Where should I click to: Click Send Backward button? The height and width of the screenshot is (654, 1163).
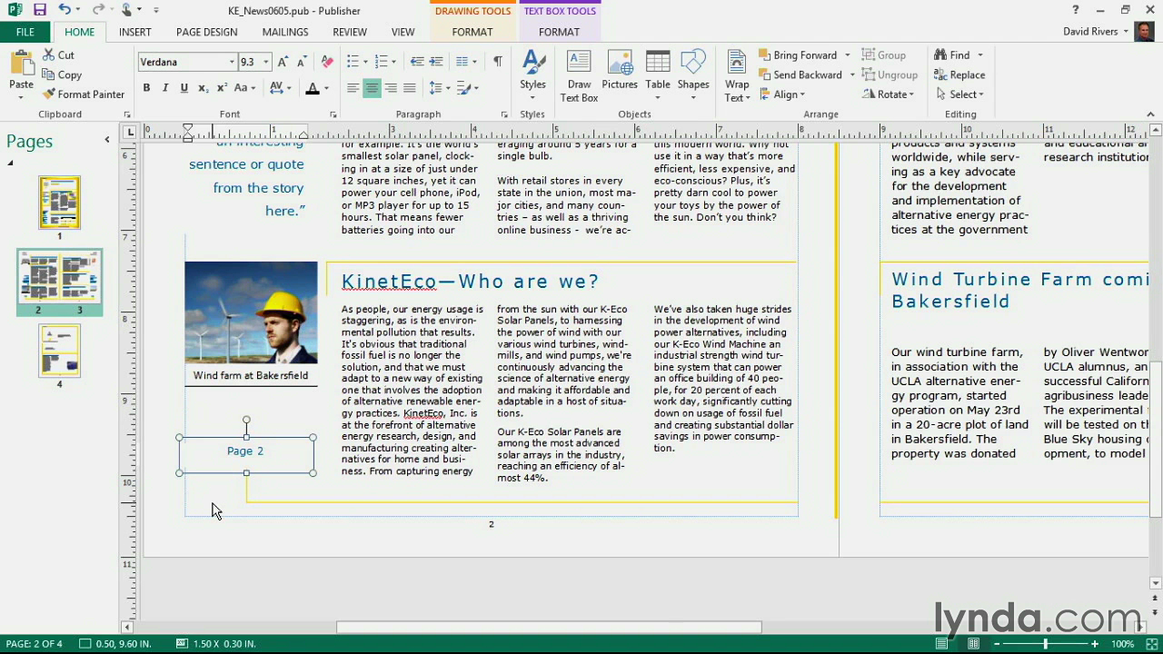[800, 75]
